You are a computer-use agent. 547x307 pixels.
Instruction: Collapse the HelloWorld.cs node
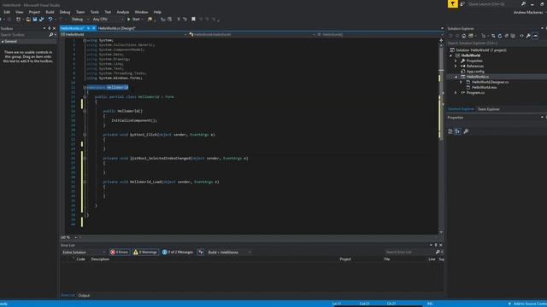456,77
